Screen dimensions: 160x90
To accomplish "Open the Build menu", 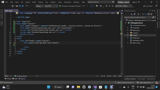I will click(34, 2).
